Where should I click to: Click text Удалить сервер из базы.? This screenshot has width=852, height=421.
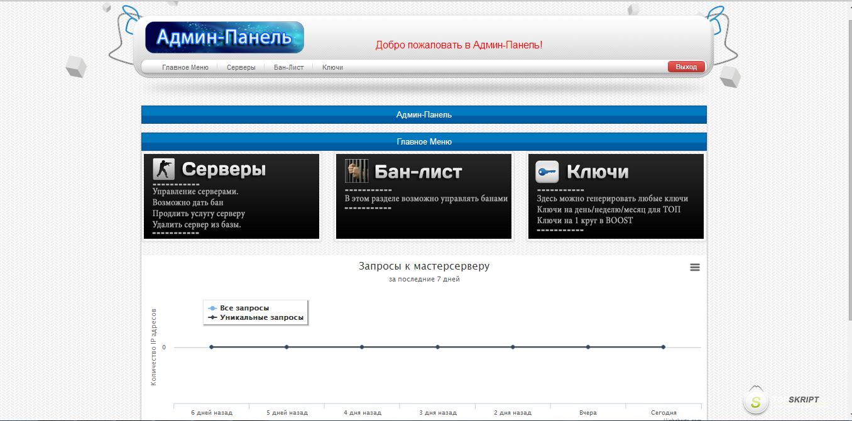pyautogui.click(x=197, y=224)
